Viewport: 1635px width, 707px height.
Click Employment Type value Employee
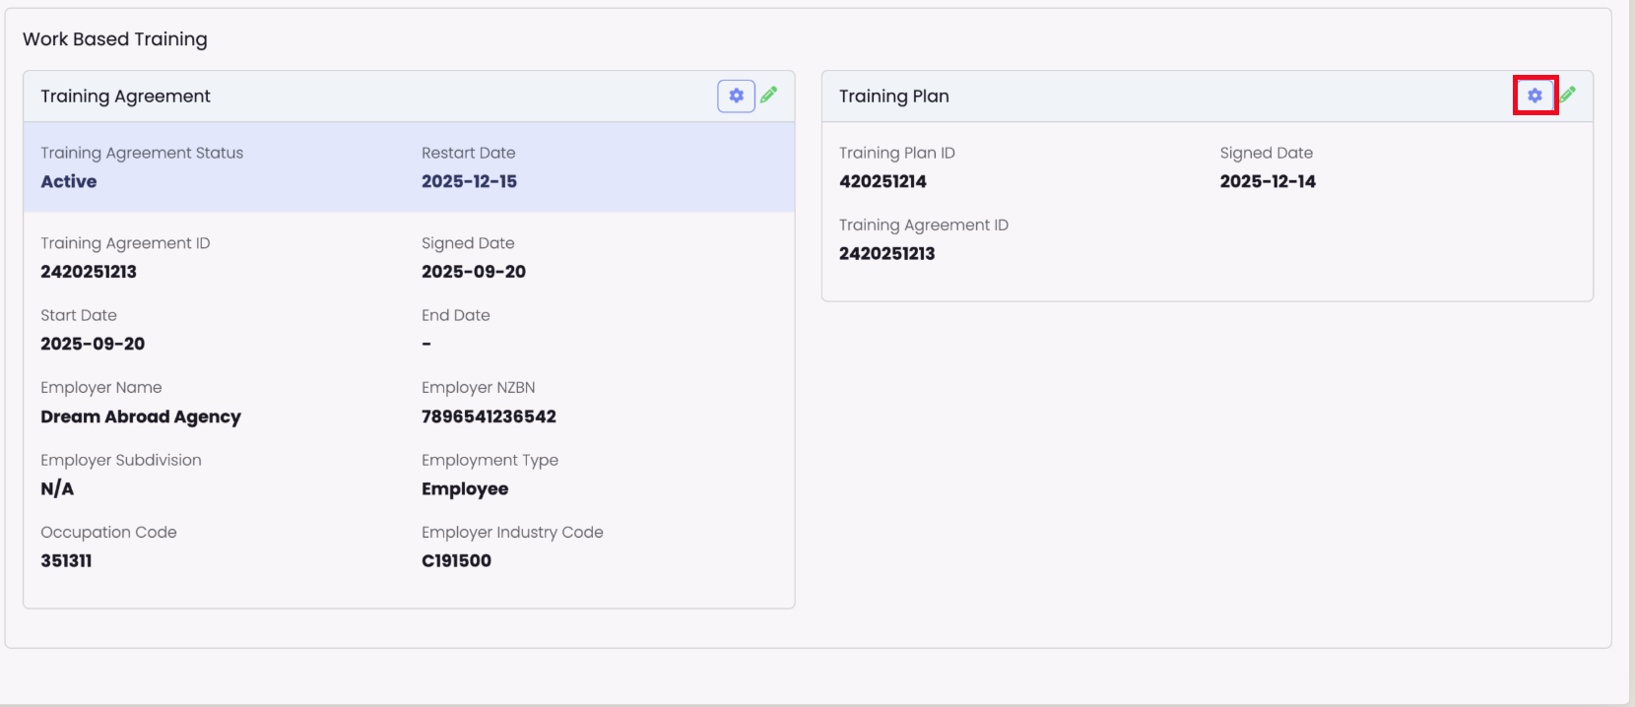click(x=465, y=488)
